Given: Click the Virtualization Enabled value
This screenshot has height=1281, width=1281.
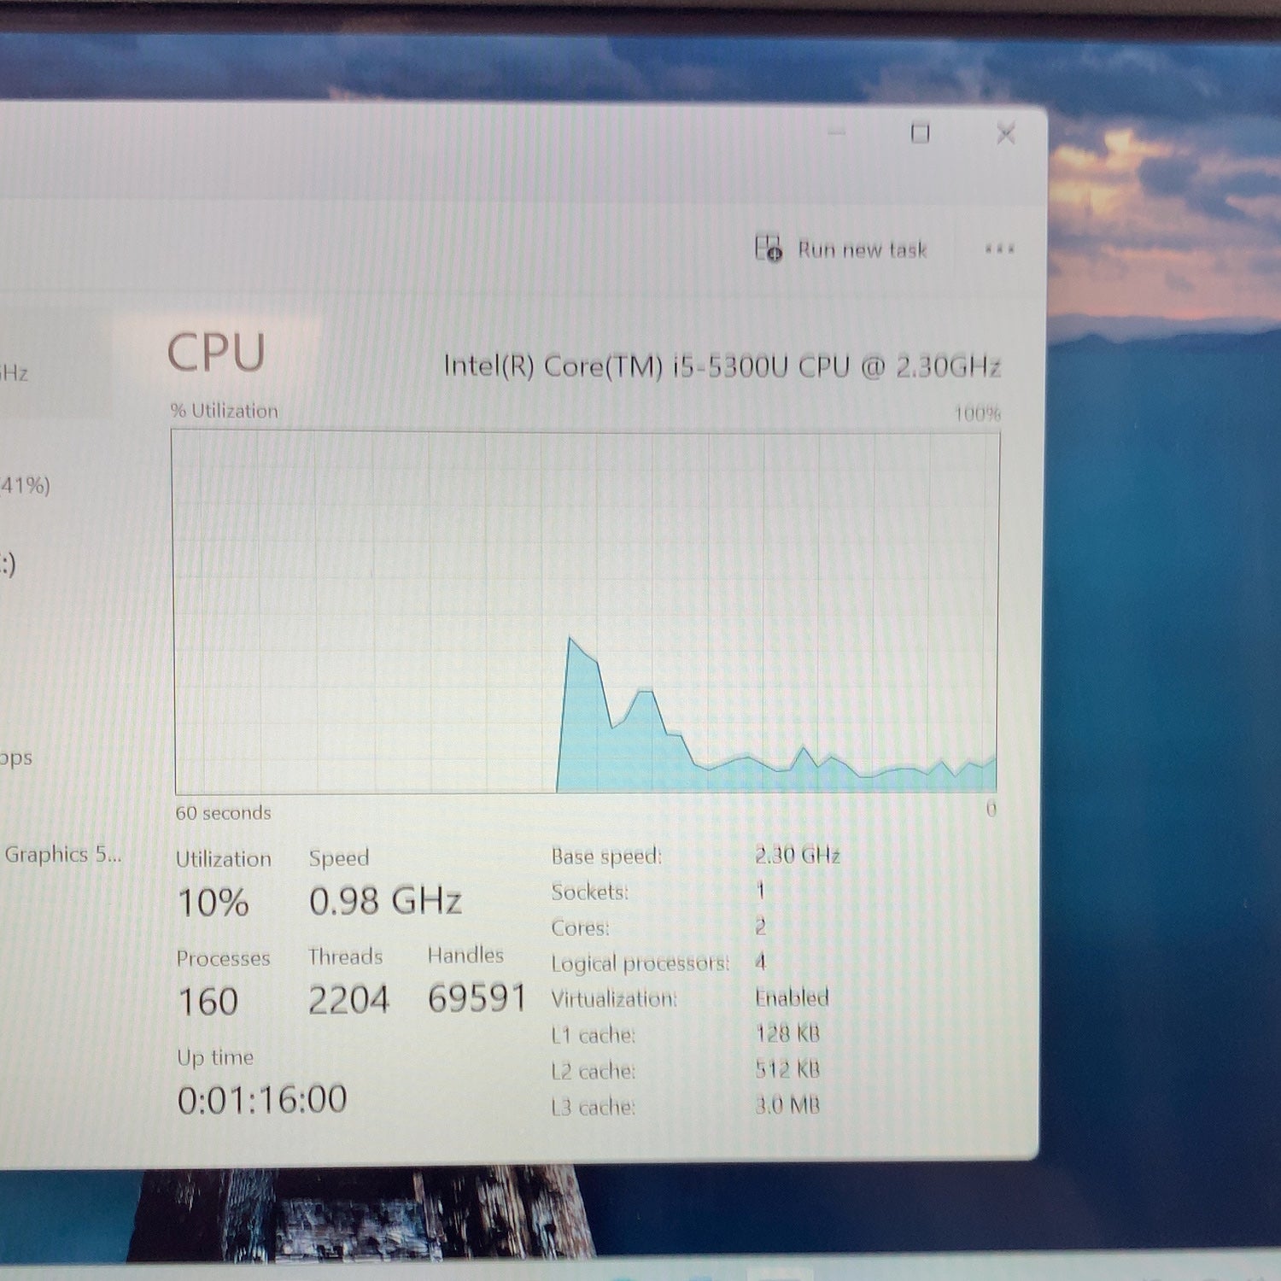Looking at the screenshot, I should tap(792, 997).
